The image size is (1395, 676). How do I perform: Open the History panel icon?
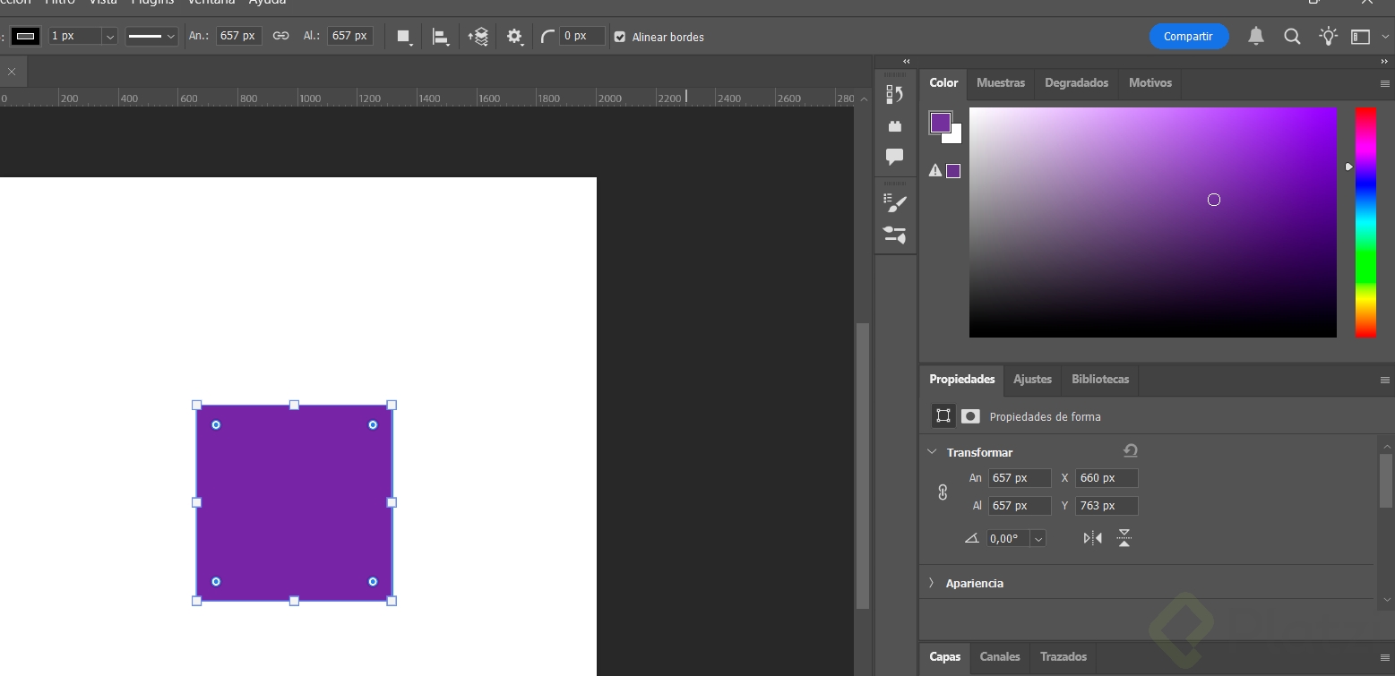[x=894, y=94]
